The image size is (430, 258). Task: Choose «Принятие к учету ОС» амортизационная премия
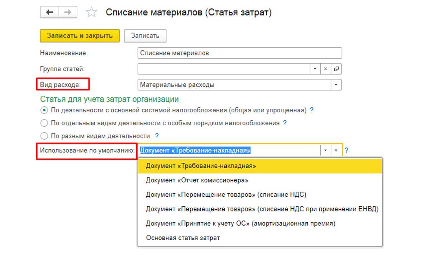pos(260,223)
